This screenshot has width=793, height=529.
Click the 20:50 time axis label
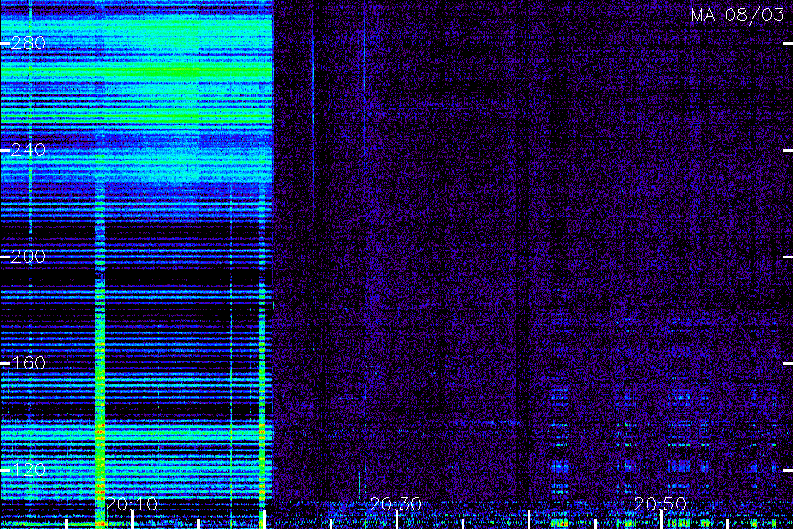(660, 504)
